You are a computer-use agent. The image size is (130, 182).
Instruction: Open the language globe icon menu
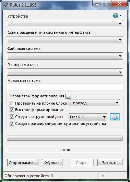117,15
